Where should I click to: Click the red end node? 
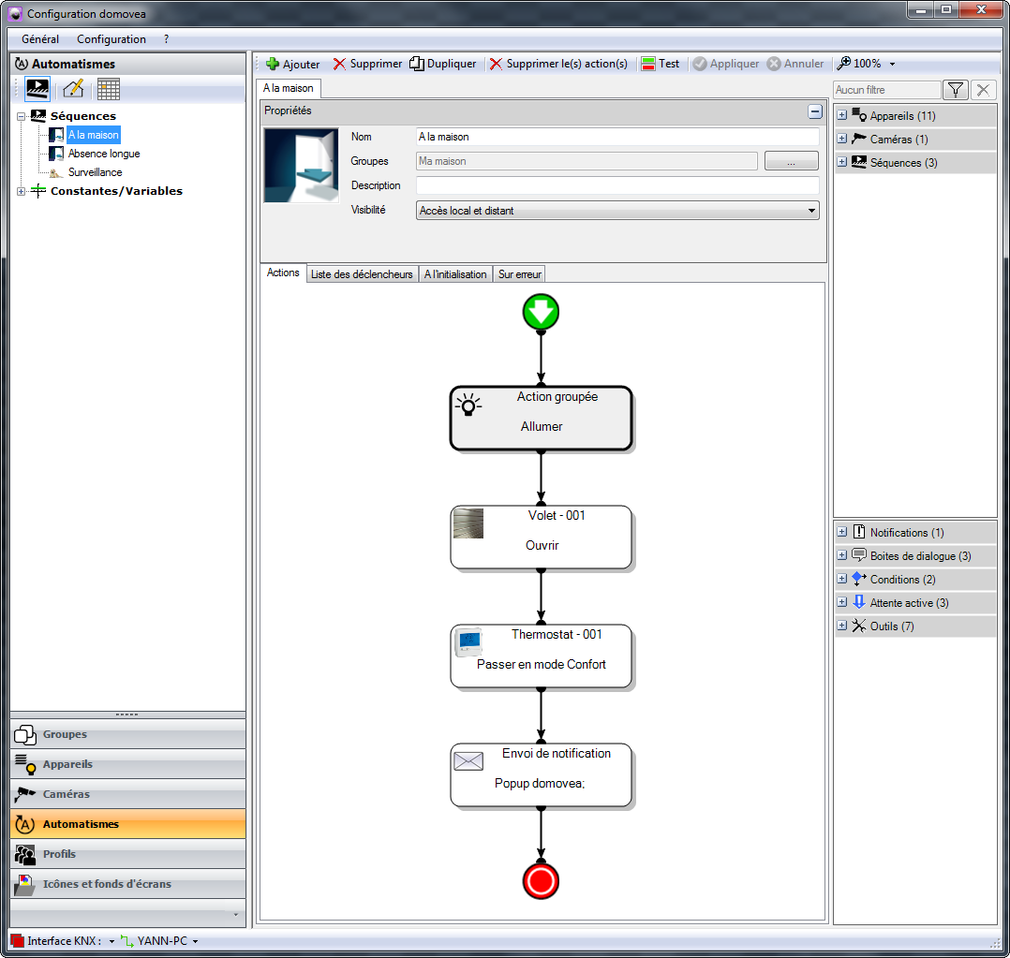(x=541, y=880)
